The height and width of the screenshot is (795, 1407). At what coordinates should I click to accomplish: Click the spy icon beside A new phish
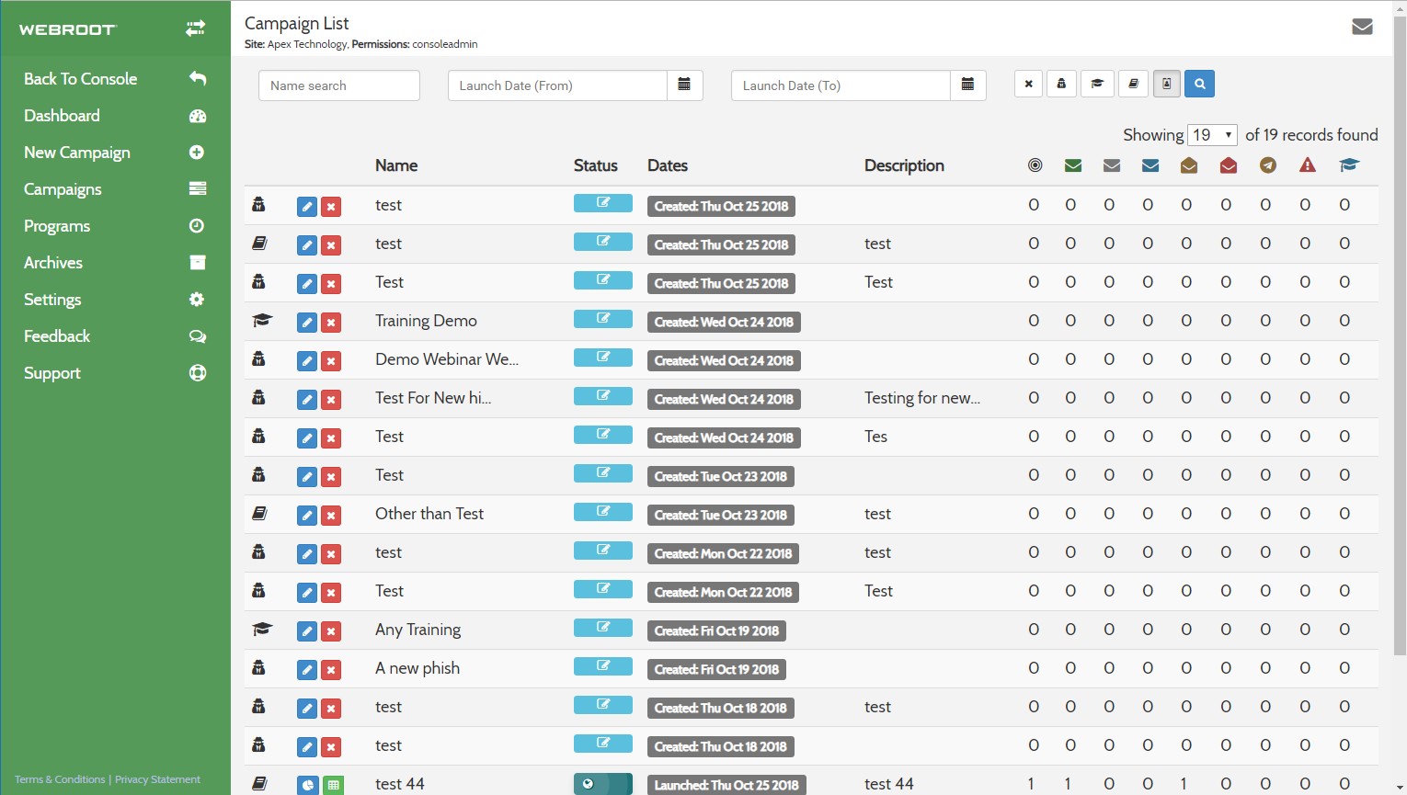click(259, 668)
